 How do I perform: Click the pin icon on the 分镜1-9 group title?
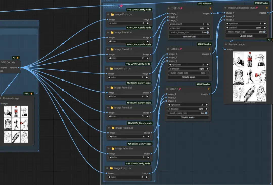121,6
